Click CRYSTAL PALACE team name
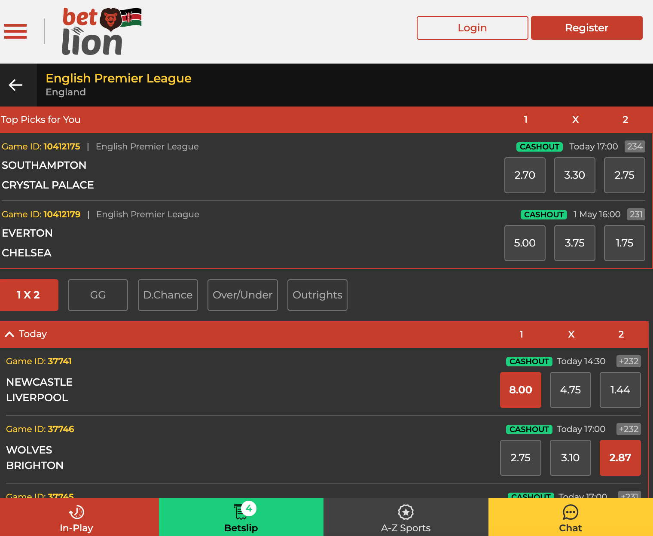This screenshot has width=653, height=536. [x=48, y=185]
